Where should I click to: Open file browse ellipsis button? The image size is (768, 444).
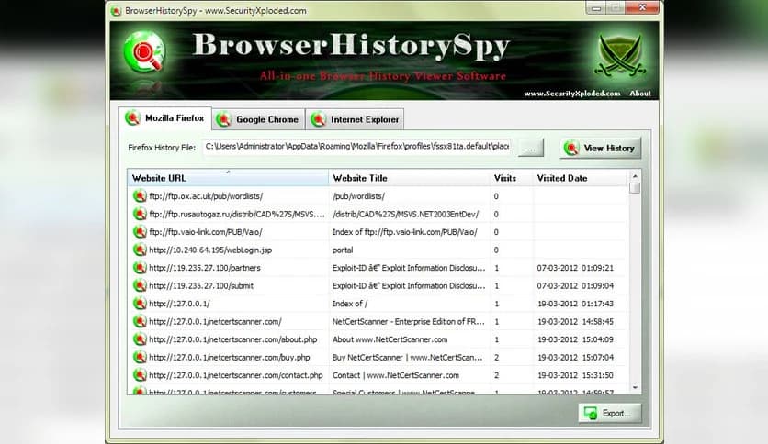(x=531, y=148)
